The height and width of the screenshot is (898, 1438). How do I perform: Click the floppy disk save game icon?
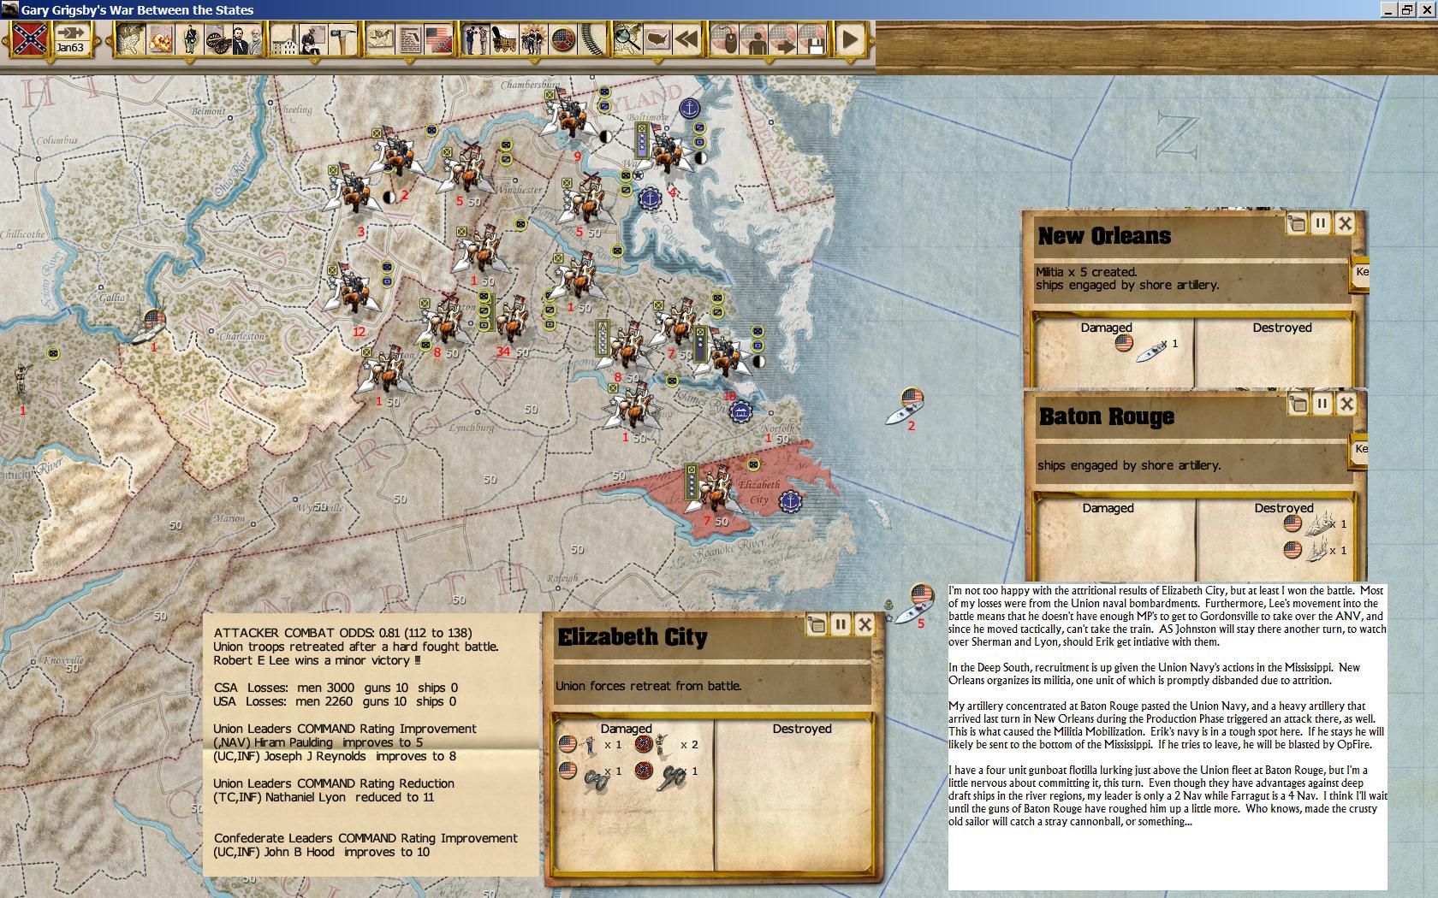pos(813,39)
